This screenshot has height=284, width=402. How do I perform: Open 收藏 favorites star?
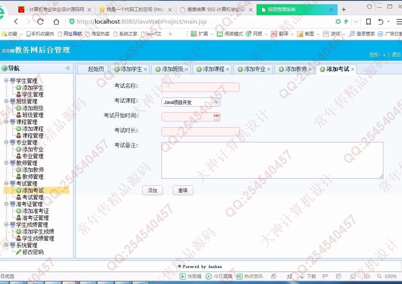pos(4,34)
